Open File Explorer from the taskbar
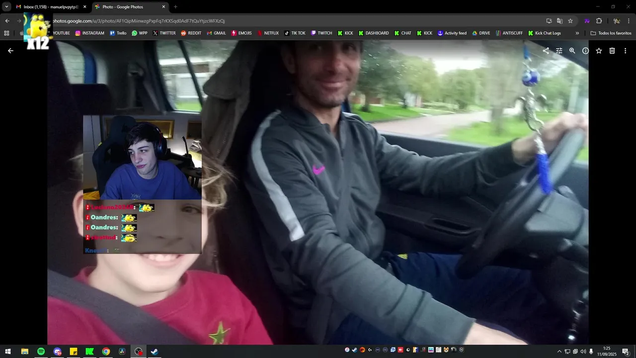The image size is (636, 358). pos(24,351)
